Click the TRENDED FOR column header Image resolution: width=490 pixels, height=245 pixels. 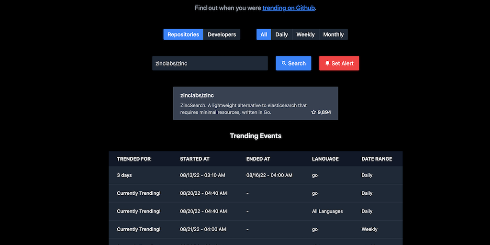tap(134, 159)
